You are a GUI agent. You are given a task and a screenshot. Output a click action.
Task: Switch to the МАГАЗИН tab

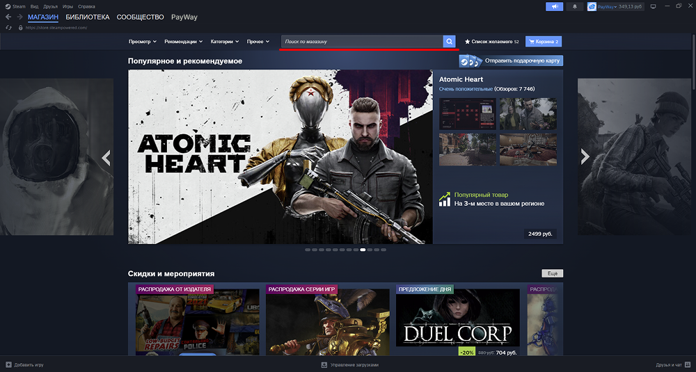coord(43,17)
